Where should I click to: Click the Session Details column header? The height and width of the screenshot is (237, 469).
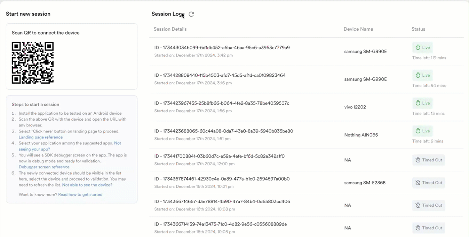pyautogui.click(x=170, y=29)
